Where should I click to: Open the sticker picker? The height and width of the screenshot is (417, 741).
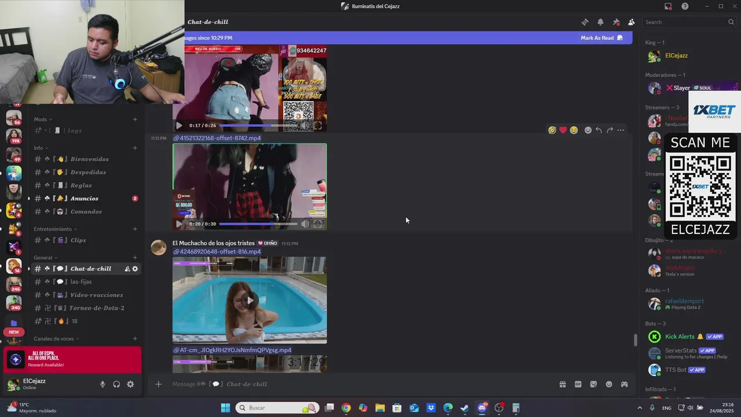coord(593,384)
